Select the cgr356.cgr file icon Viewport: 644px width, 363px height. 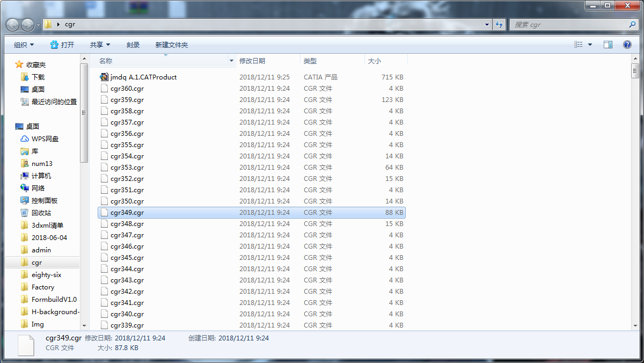pyautogui.click(x=104, y=133)
